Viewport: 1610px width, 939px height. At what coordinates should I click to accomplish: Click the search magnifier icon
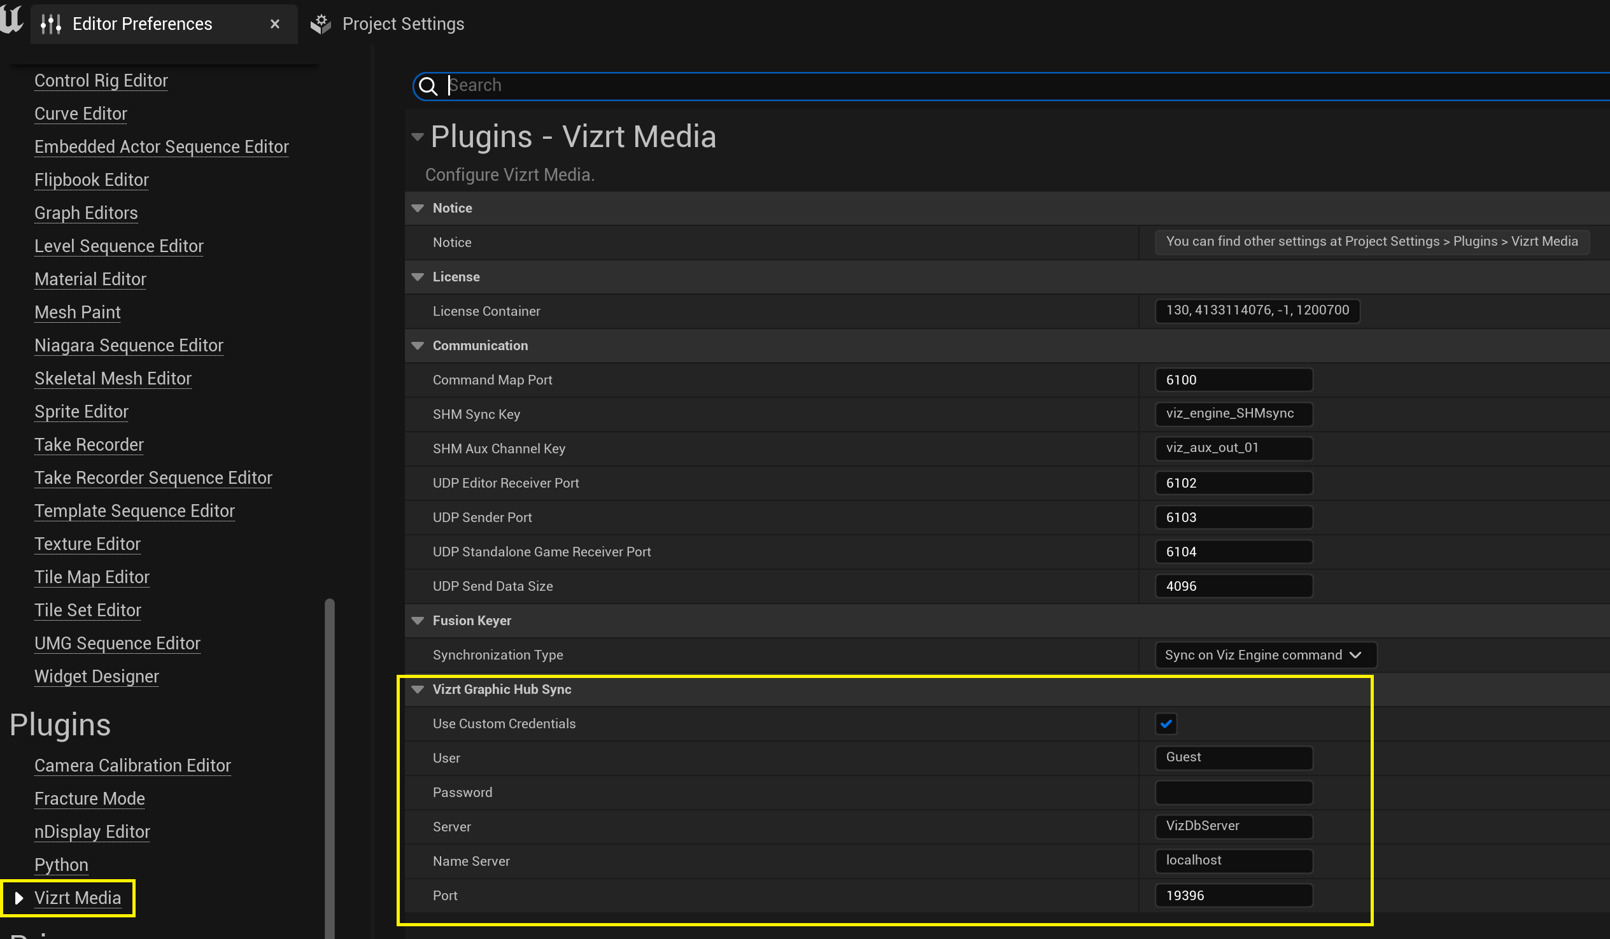pos(428,85)
